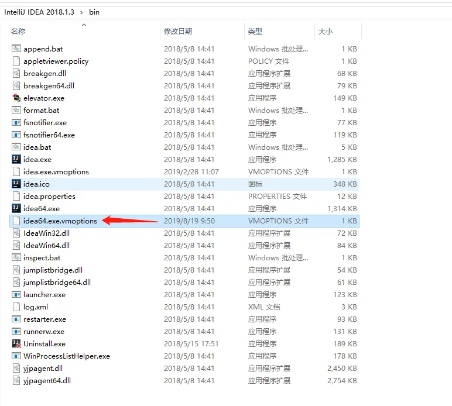Image resolution: width=452 pixels, height=406 pixels.
Task: Click the idea.exe IntelliJ icon
Action: coord(16,159)
